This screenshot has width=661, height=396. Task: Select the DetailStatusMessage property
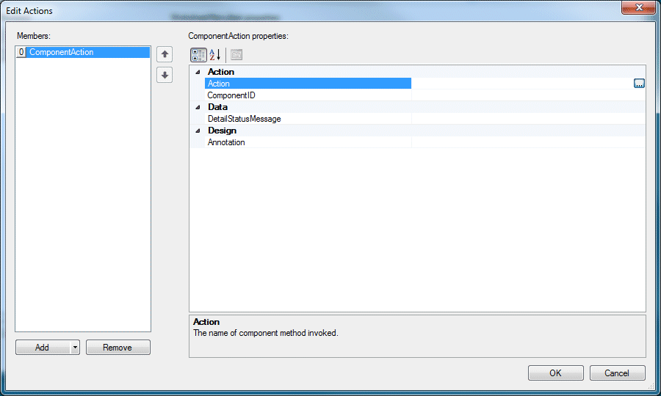tap(308, 119)
